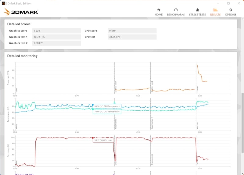Click the GPU Temperature data point marker
The height and width of the screenshot is (175, 244).
[x=93, y=105]
